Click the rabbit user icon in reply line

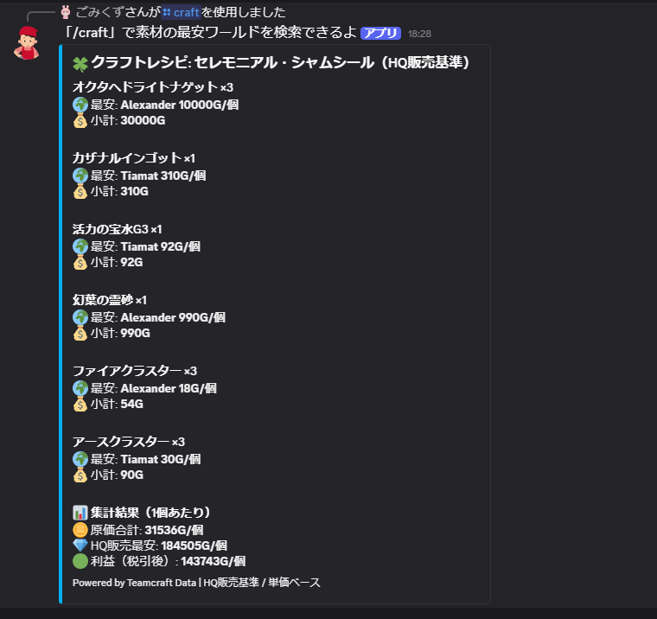(66, 12)
